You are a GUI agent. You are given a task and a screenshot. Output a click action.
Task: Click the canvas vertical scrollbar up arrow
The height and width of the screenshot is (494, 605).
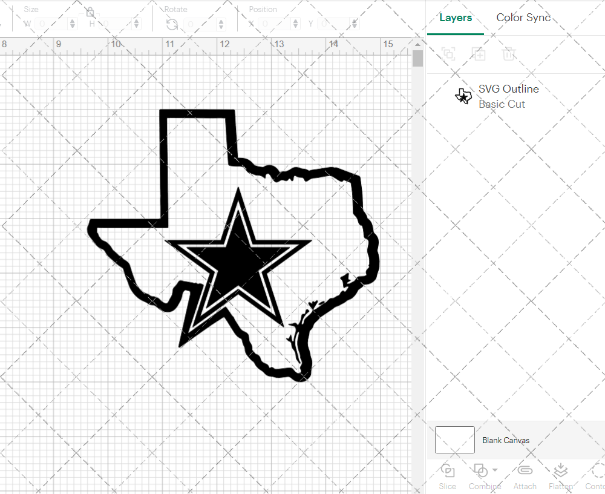(x=417, y=44)
